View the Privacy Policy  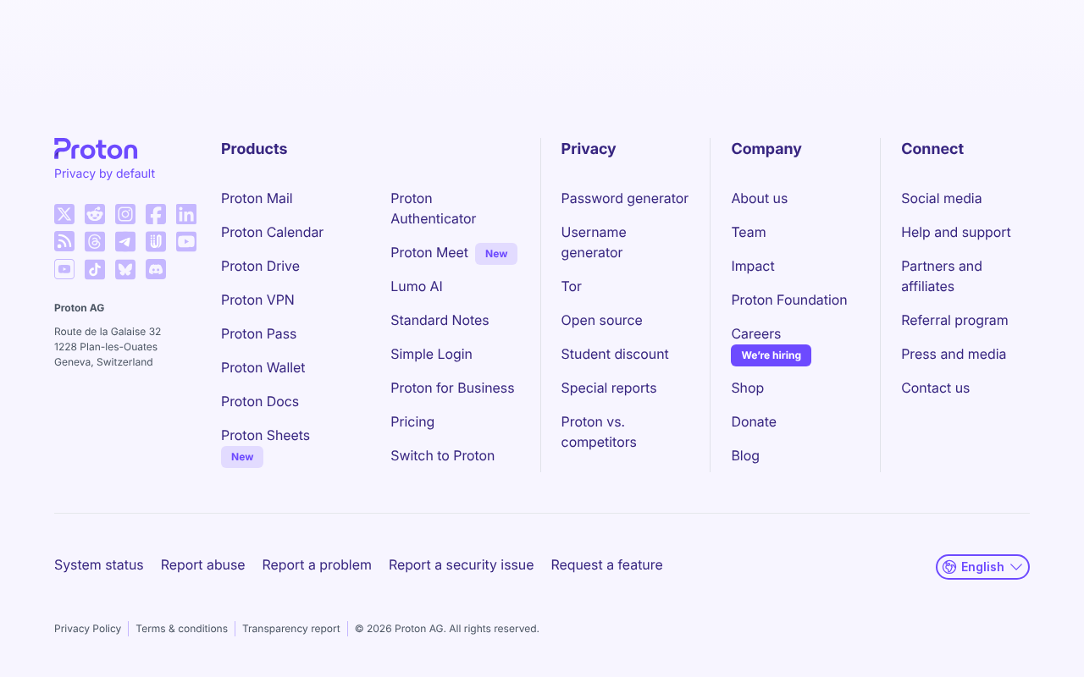click(88, 629)
